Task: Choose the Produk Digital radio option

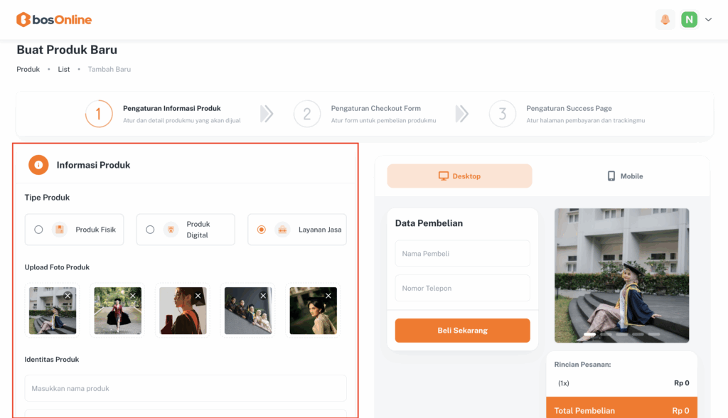Action: (150, 230)
